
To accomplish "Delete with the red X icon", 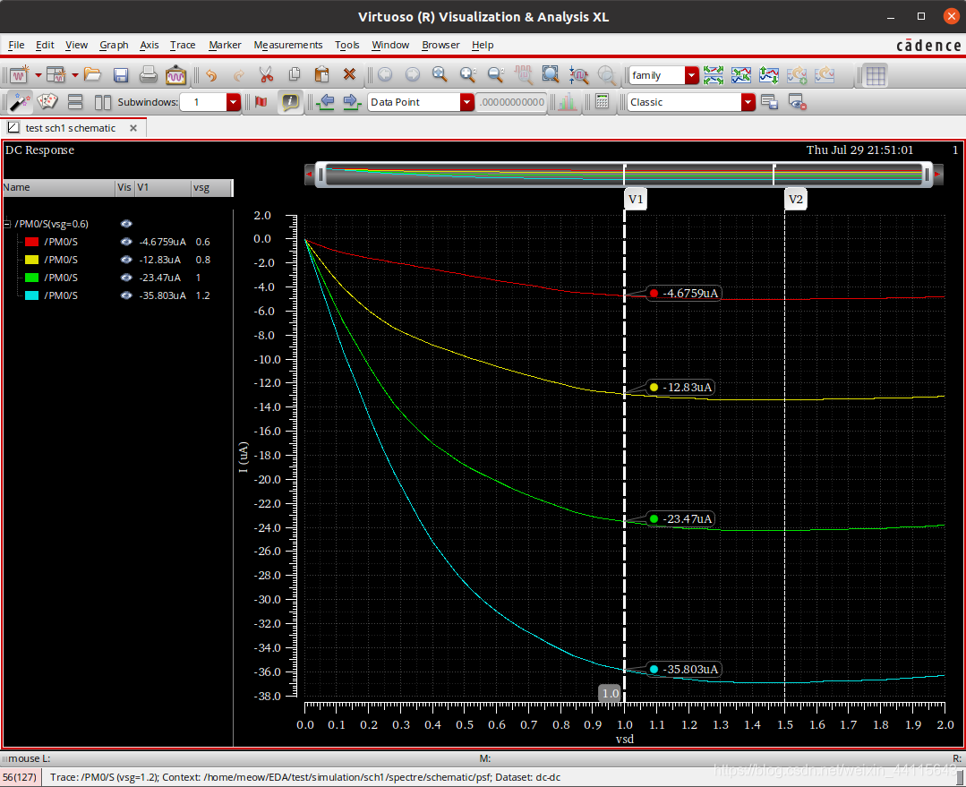I will coord(349,75).
